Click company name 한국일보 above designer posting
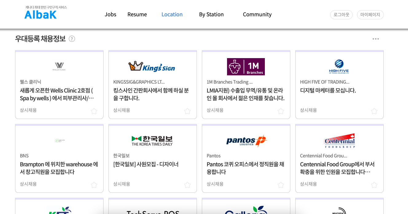The image size is (408, 214). click(x=121, y=156)
